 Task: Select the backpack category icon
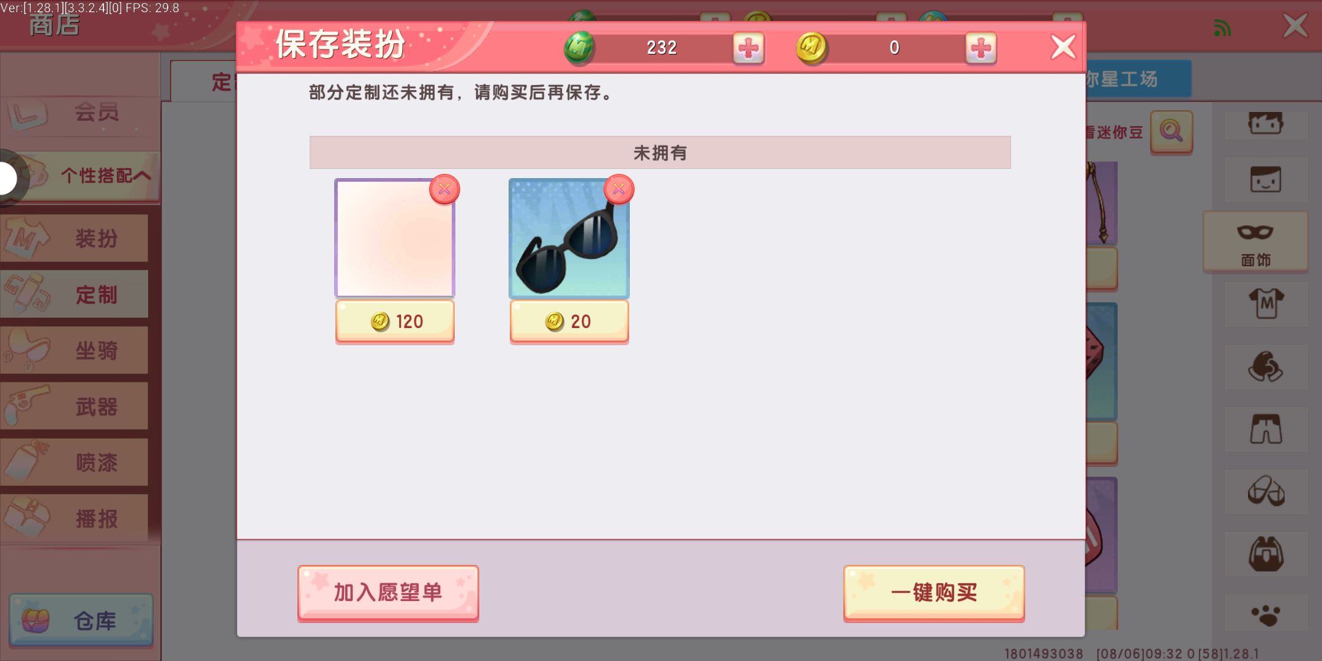(x=1266, y=553)
